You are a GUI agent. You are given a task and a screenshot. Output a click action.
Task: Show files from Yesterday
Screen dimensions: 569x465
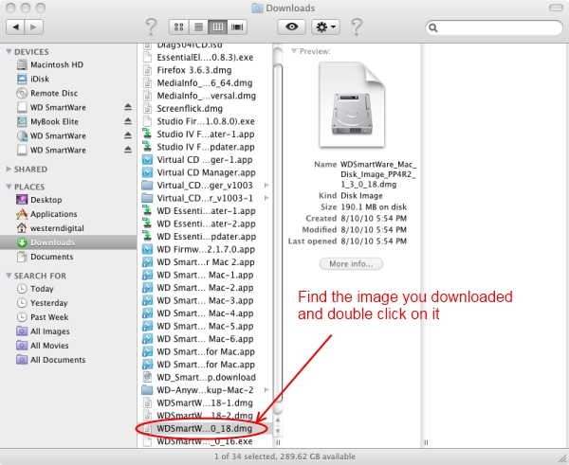pos(42,303)
